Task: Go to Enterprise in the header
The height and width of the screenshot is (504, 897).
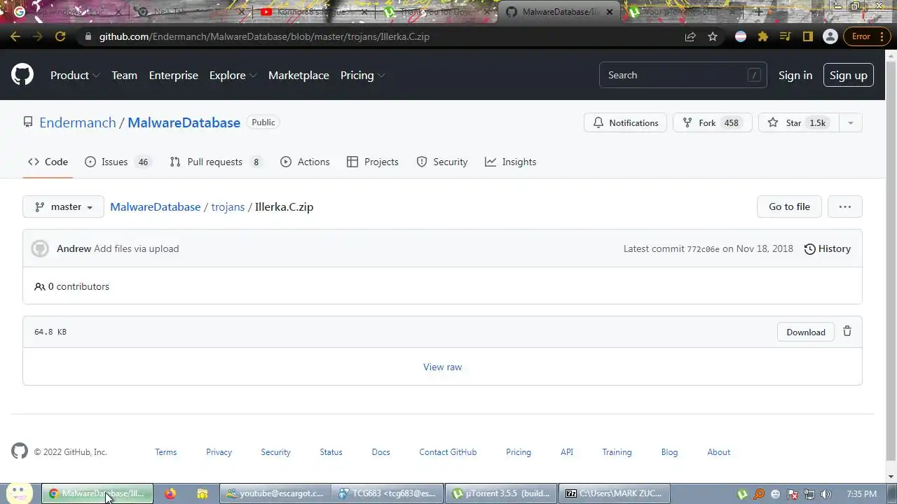Action: tap(173, 75)
